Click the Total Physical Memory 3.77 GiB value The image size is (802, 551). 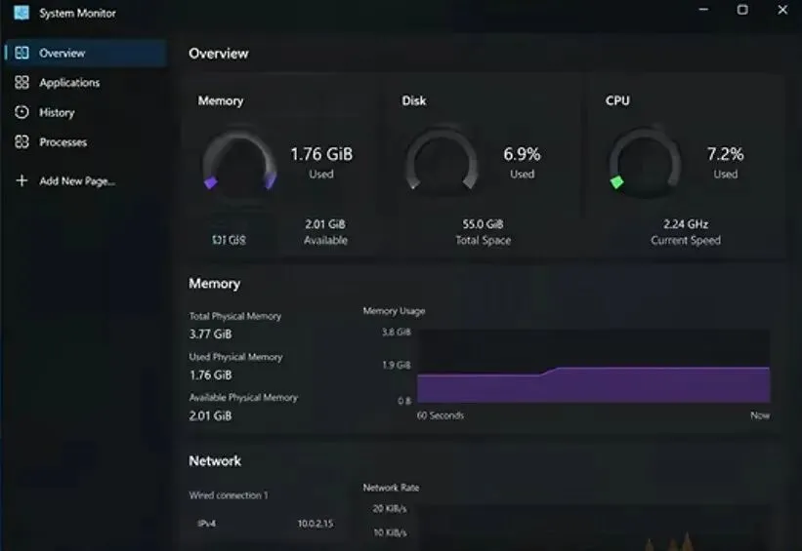coord(210,334)
